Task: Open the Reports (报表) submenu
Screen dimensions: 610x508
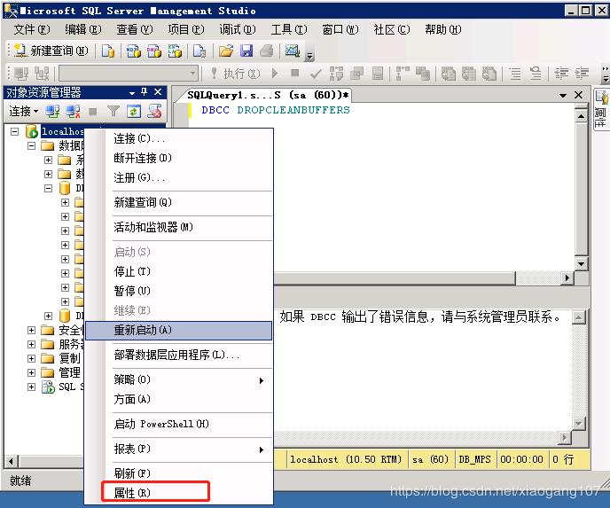Action: click(x=179, y=449)
